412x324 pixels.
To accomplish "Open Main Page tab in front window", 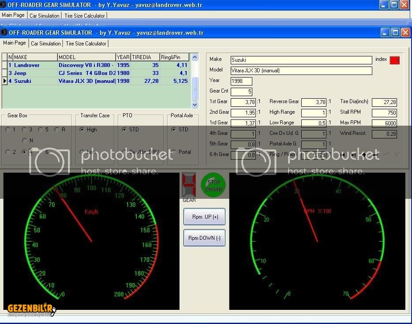I will point(15,43).
